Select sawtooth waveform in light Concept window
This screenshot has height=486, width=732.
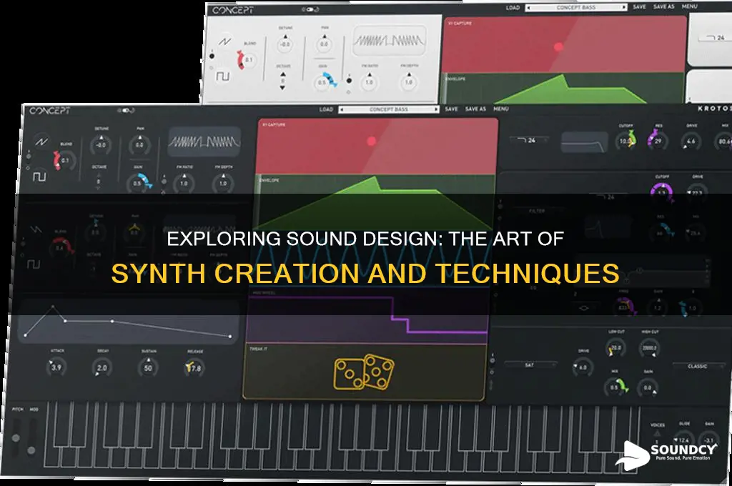[x=225, y=41]
